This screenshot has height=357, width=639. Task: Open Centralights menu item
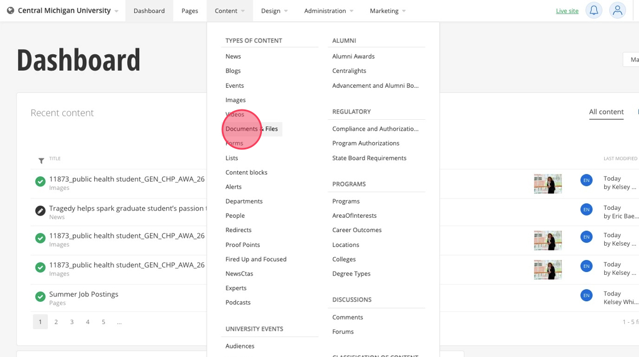[x=349, y=71]
